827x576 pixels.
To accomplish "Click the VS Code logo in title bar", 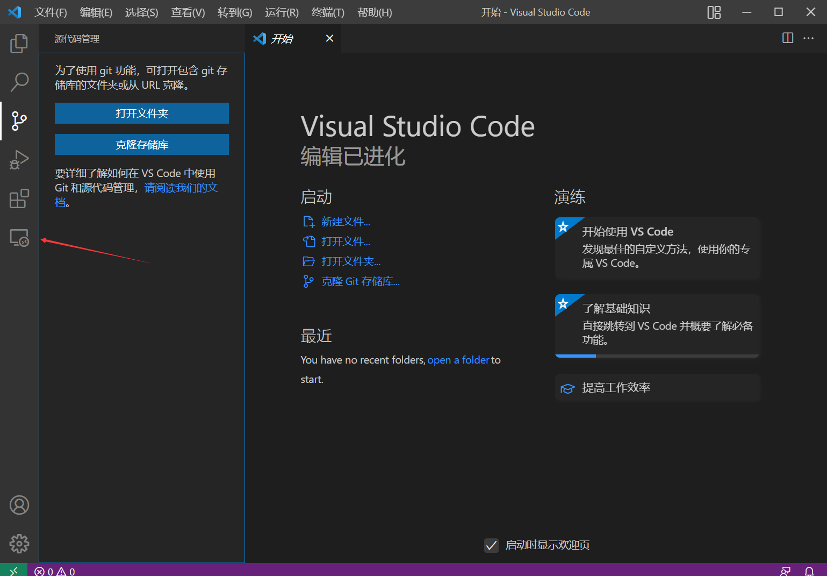I will (x=15, y=12).
